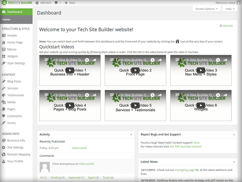Click the Business Info sidebar icon
Viewport: 242px width, 182px height.
[x=4, y=140]
